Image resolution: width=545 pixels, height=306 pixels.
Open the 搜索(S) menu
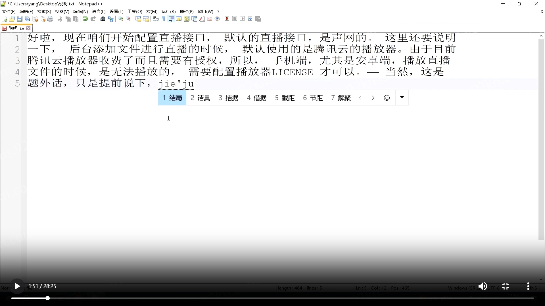[x=44, y=11]
